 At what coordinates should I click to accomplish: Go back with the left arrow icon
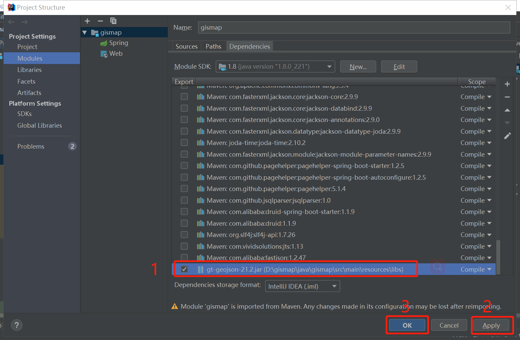pyautogui.click(x=11, y=22)
